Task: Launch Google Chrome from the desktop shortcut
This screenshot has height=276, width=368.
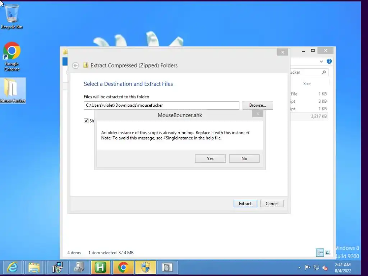Action: [12, 56]
